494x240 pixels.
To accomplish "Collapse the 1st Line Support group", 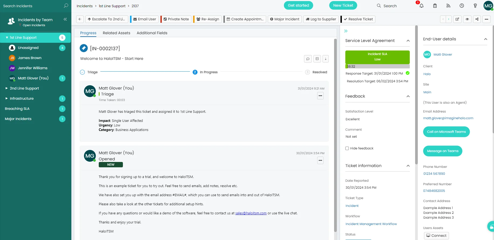I will (x=7, y=38).
